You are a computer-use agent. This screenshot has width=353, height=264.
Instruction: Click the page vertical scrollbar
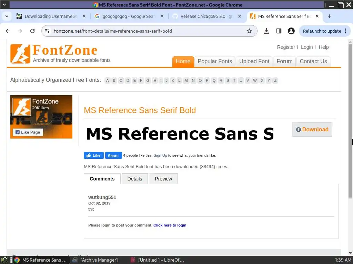tap(350, 121)
